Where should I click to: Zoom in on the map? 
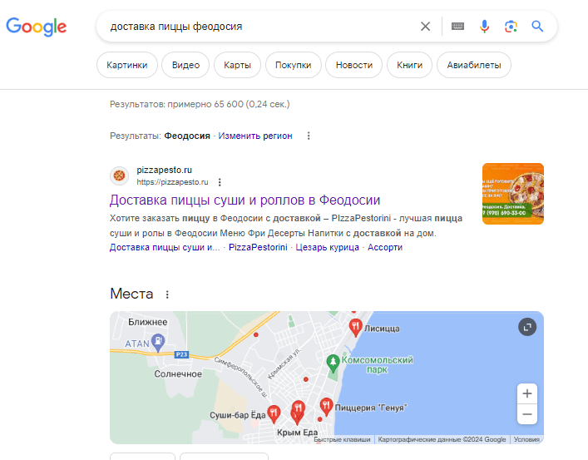click(x=527, y=393)
